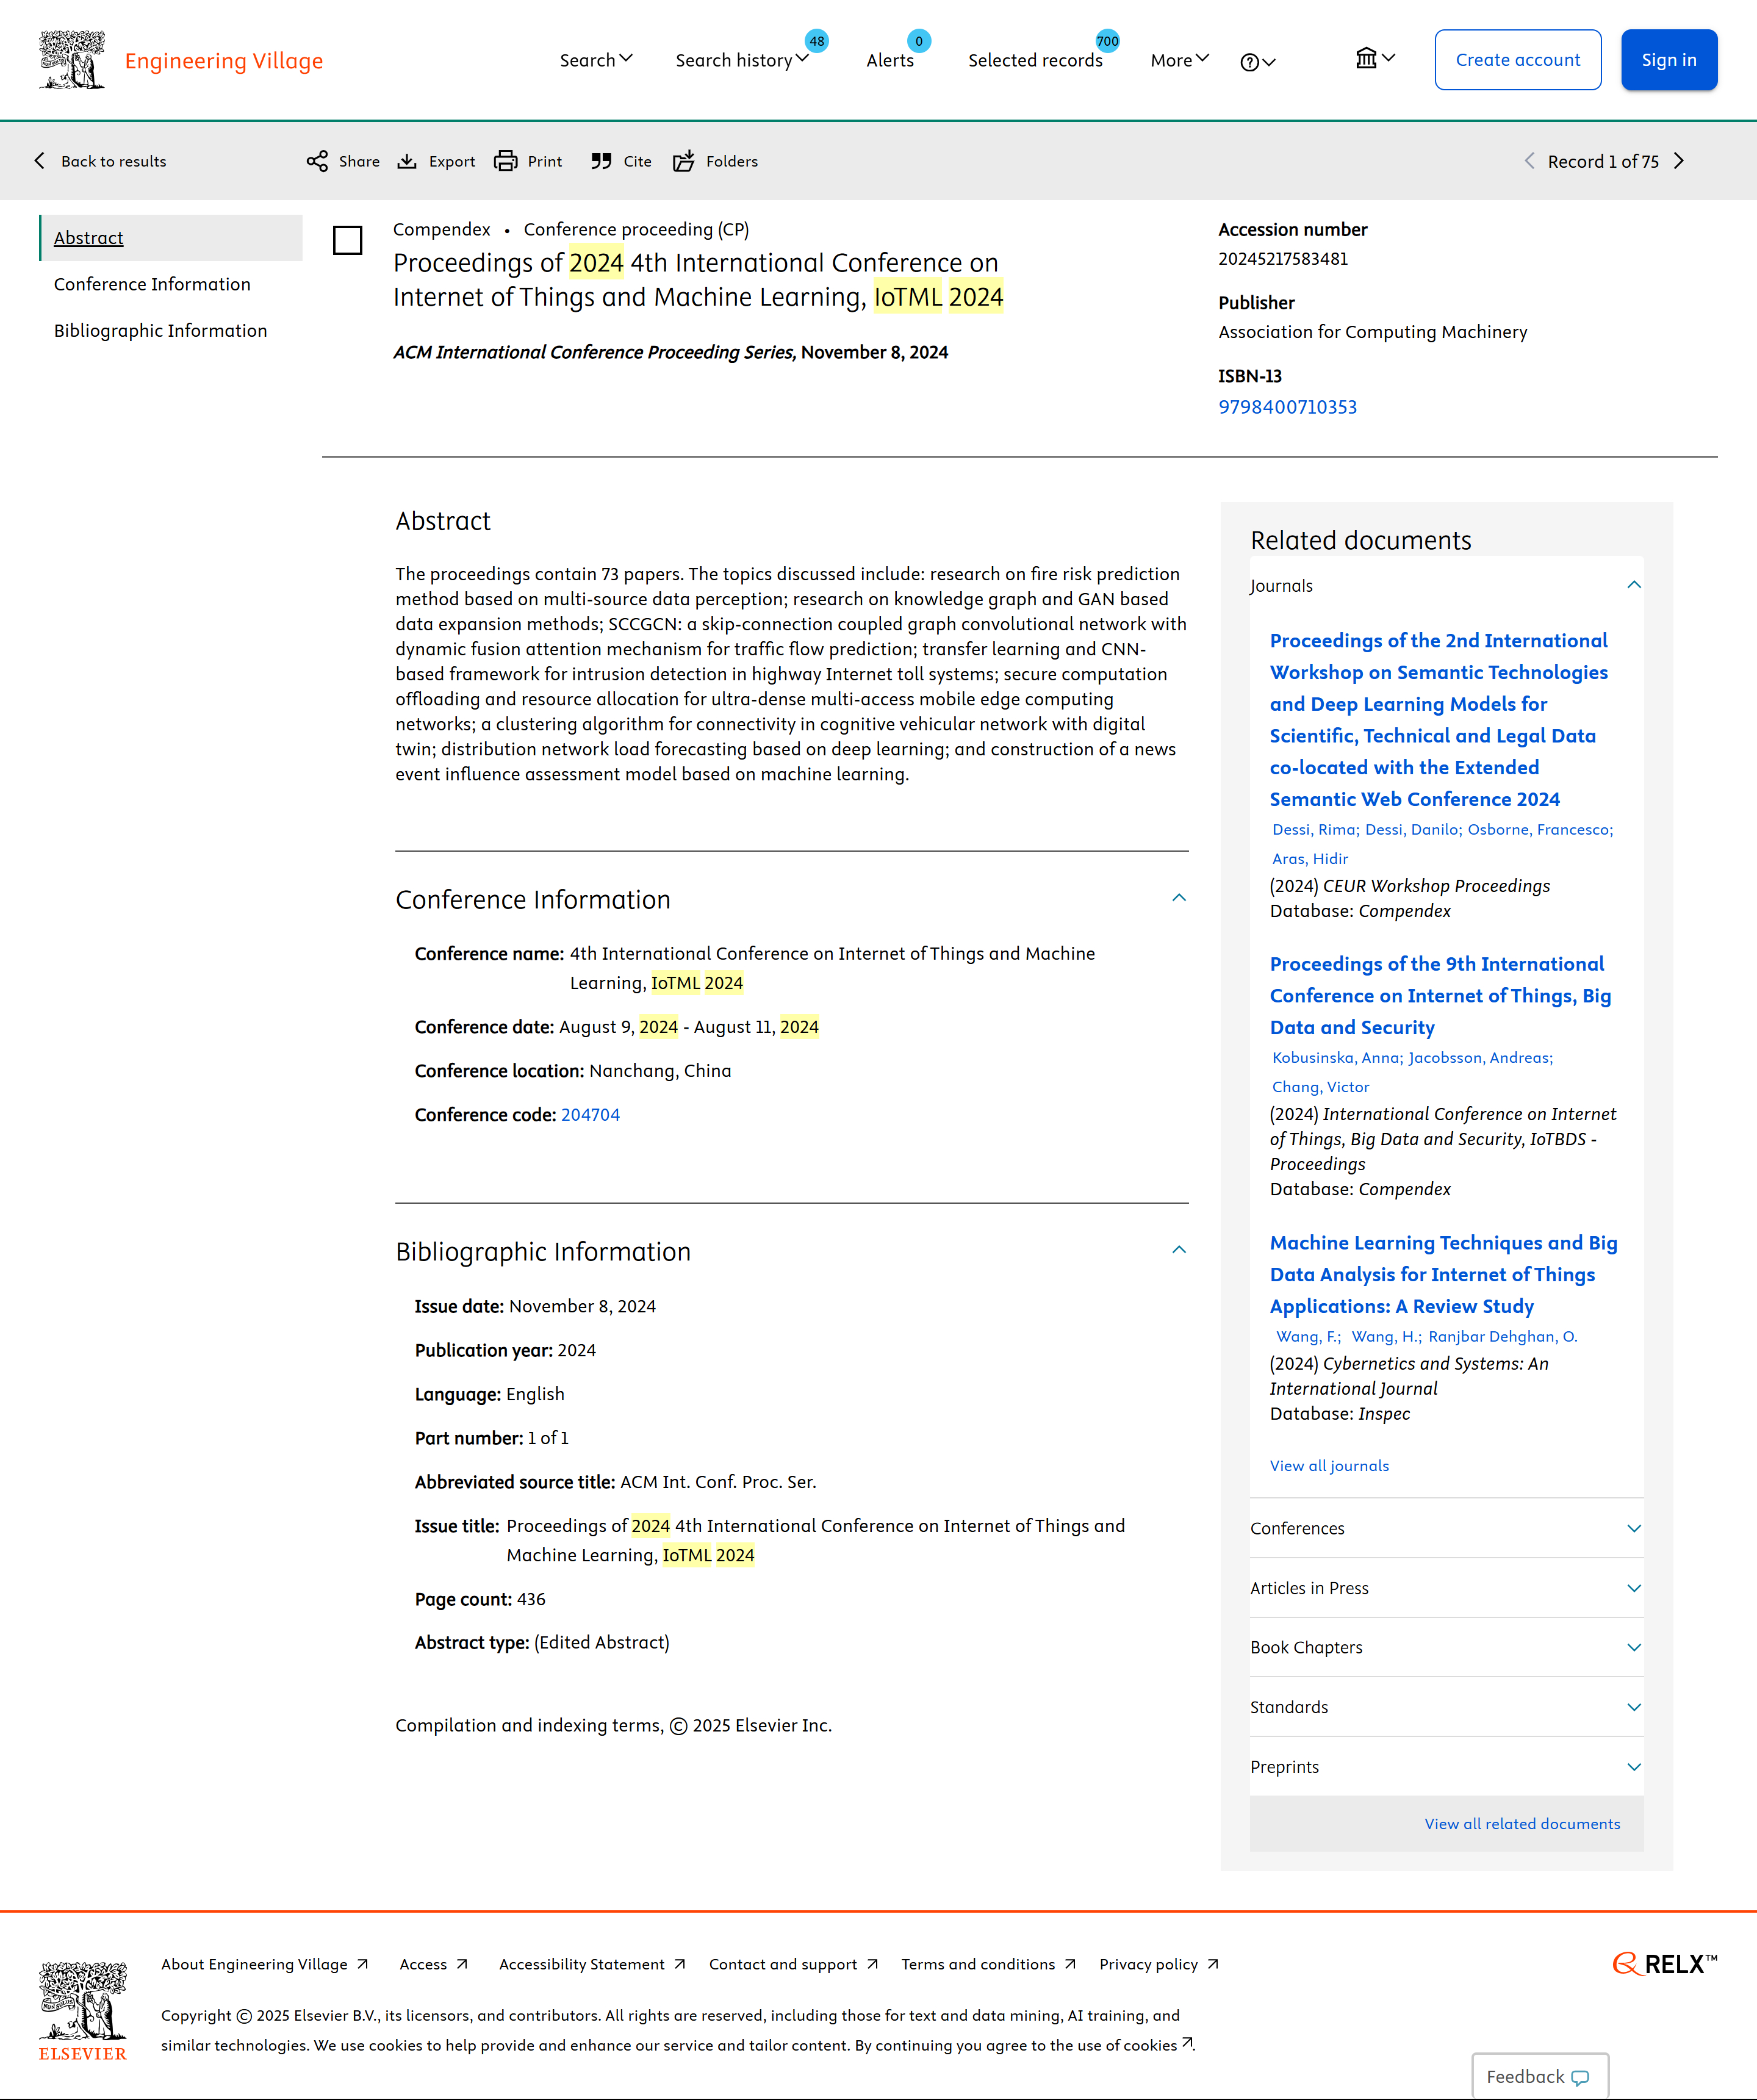Click the Elsevier tree logo in header

pyautogui.click(x=71, y=60)
